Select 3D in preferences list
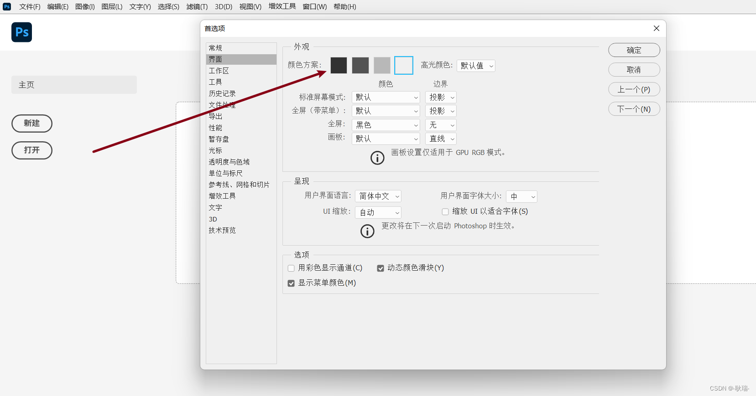The height and width of the screenshot is (396, 756). click(x=241, y=219)
